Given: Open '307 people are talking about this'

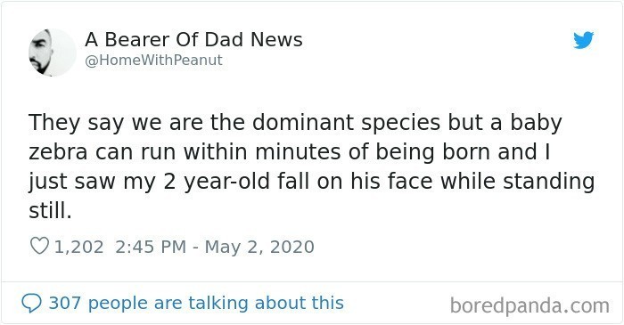Looking at the screenshot, I should coord(196,303).
